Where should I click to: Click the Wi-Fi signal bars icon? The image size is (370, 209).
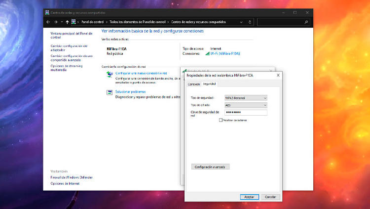[x=208, y=53]
